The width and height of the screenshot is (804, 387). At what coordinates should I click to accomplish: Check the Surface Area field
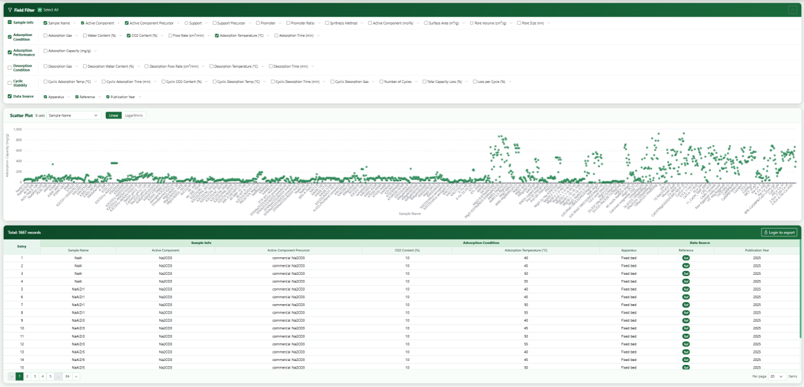(x=426, y=23)
